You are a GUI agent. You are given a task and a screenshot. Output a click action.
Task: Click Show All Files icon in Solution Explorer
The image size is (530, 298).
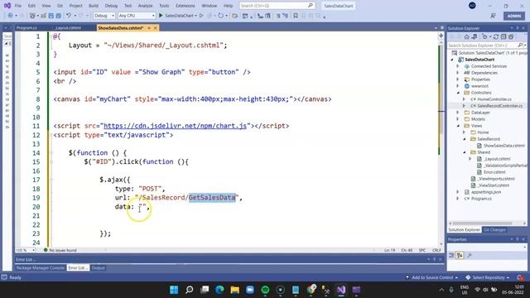point(511,36)
